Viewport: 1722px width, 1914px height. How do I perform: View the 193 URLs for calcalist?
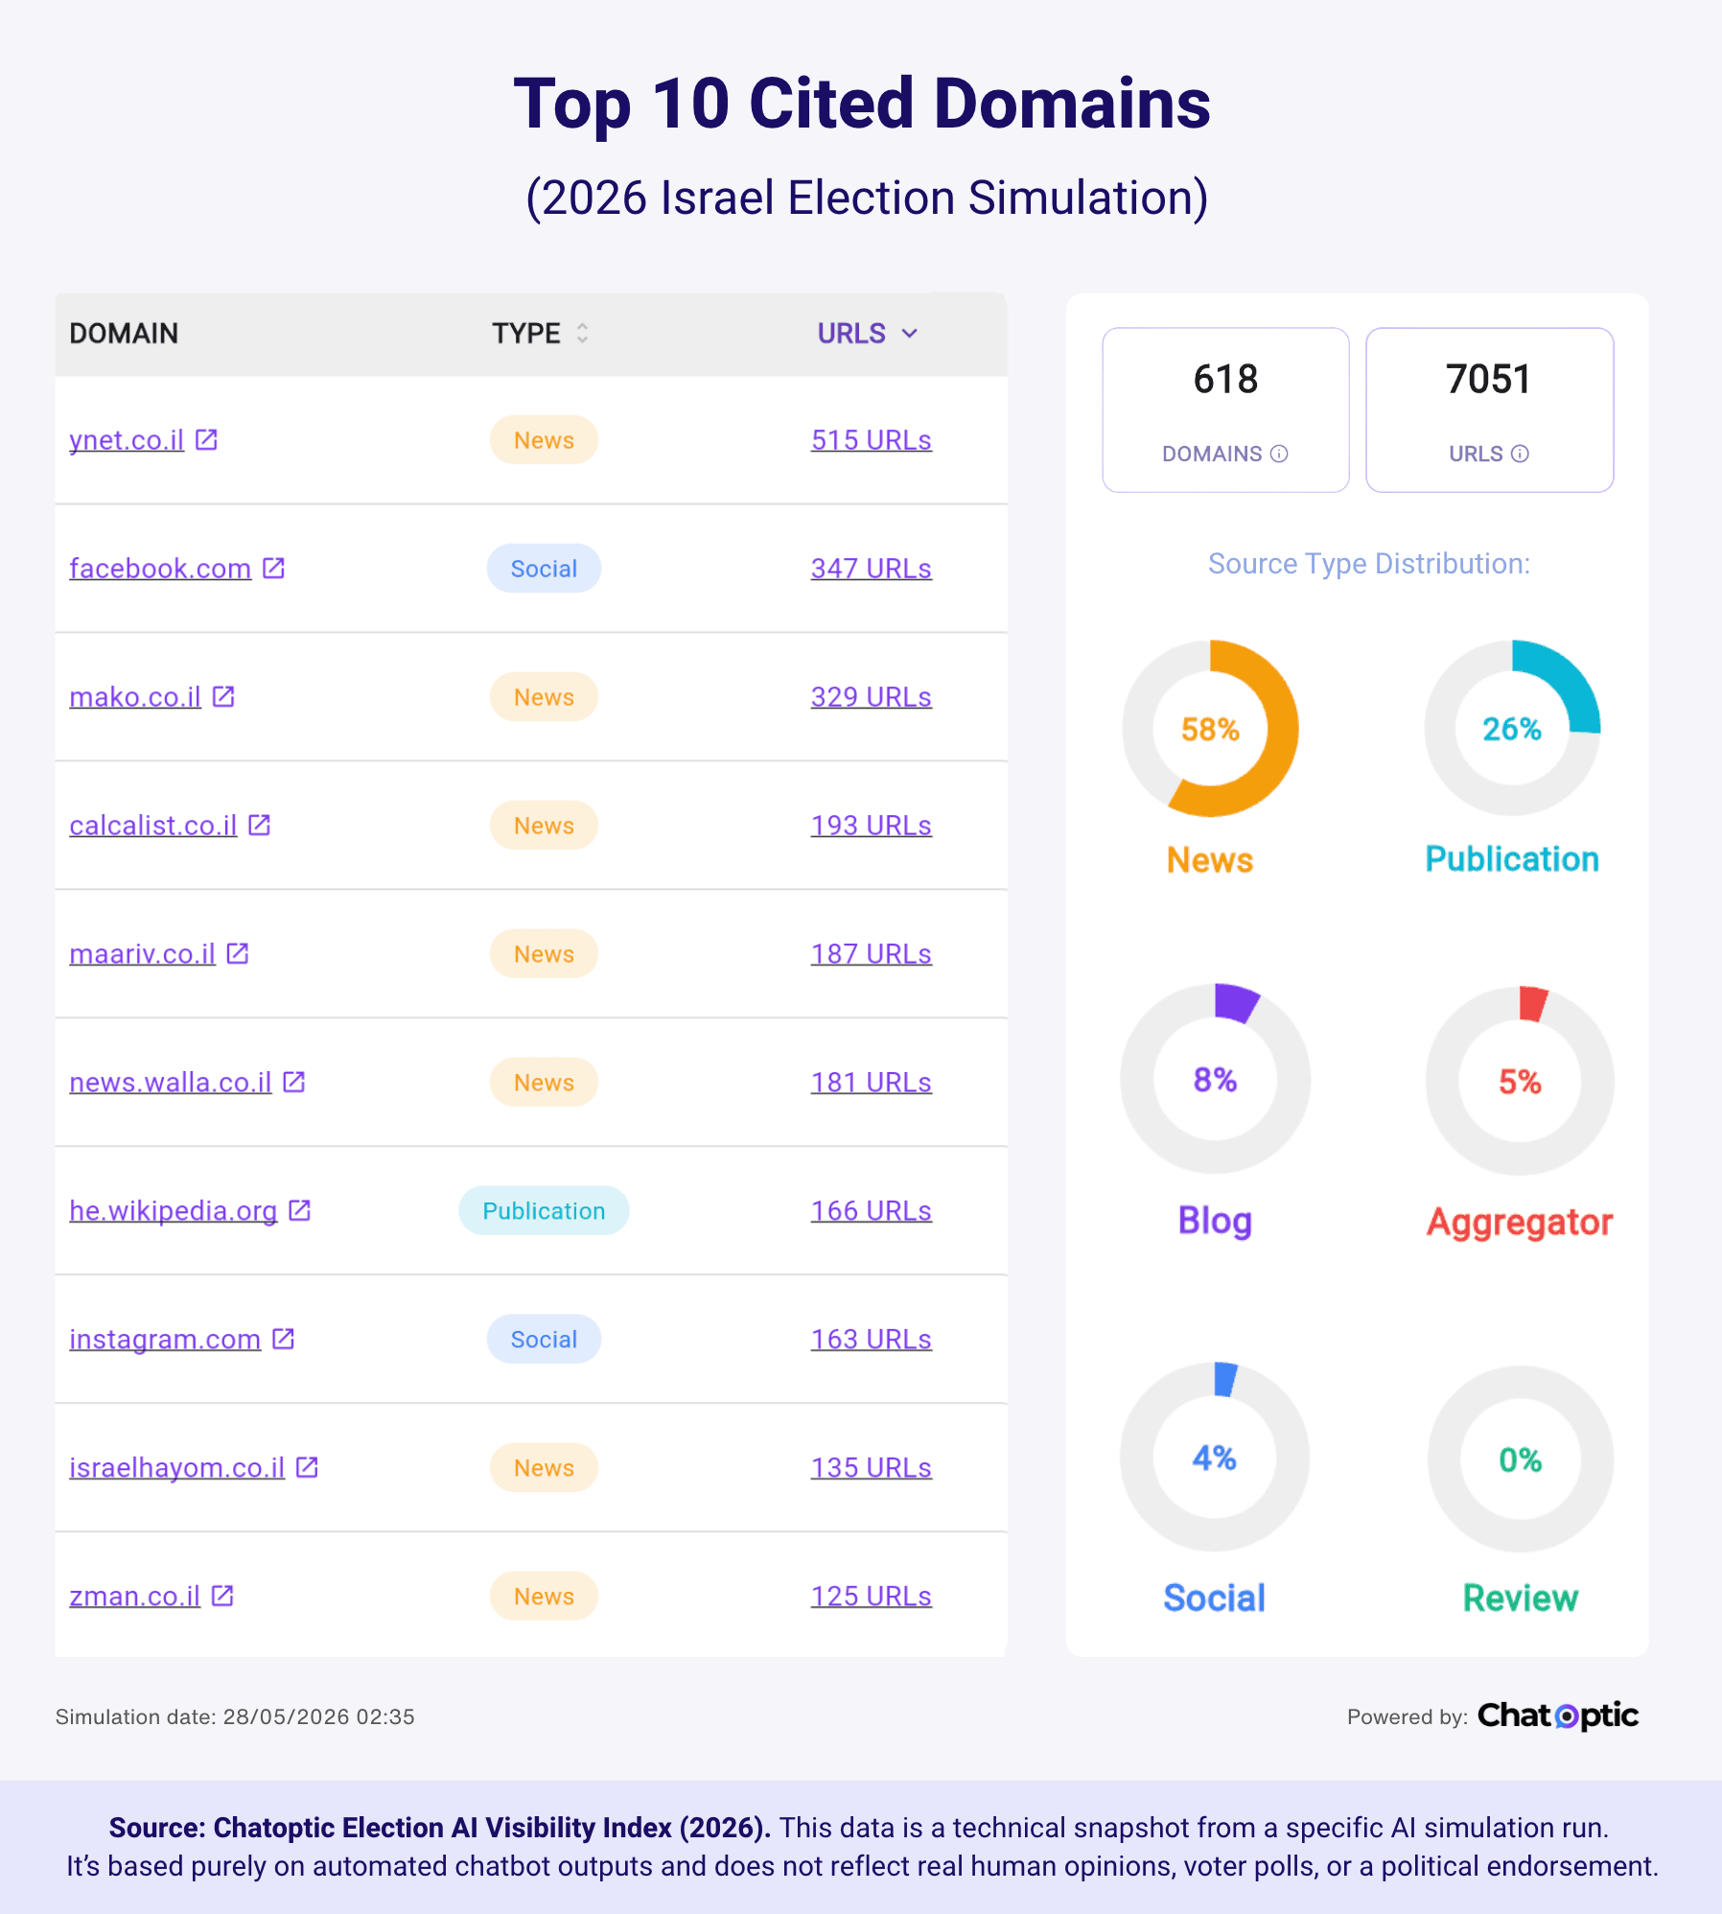(872, 826)
